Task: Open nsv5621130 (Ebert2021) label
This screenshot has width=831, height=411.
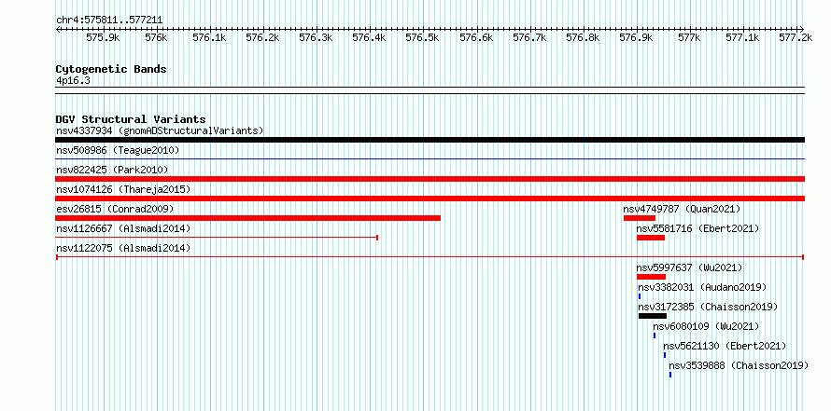Action: [x=725, y=347]
